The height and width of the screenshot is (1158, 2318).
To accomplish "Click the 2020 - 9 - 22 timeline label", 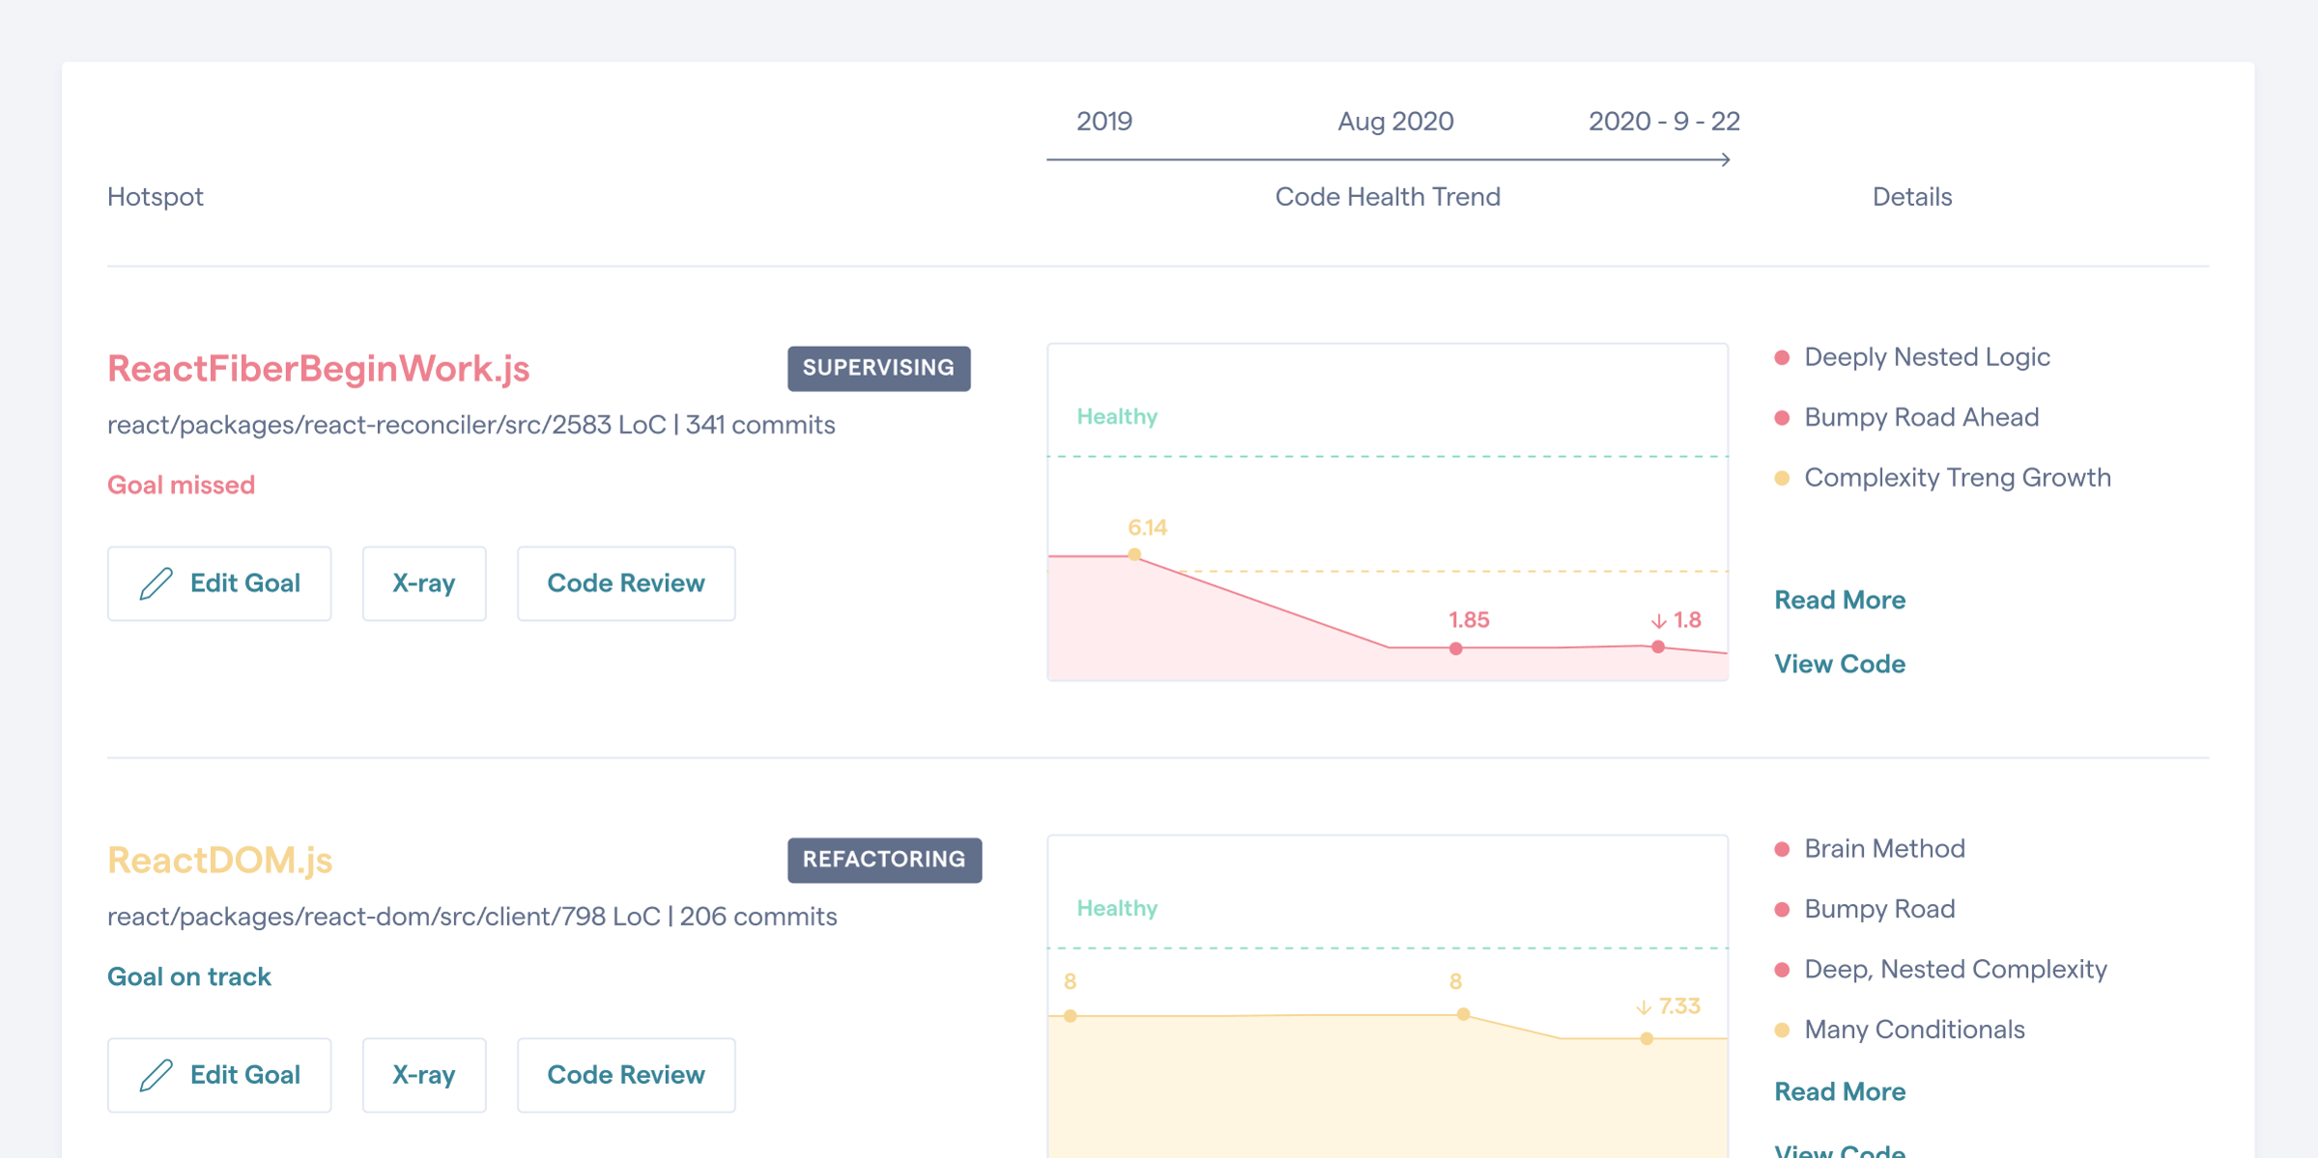I will (x=1664, y=122).
